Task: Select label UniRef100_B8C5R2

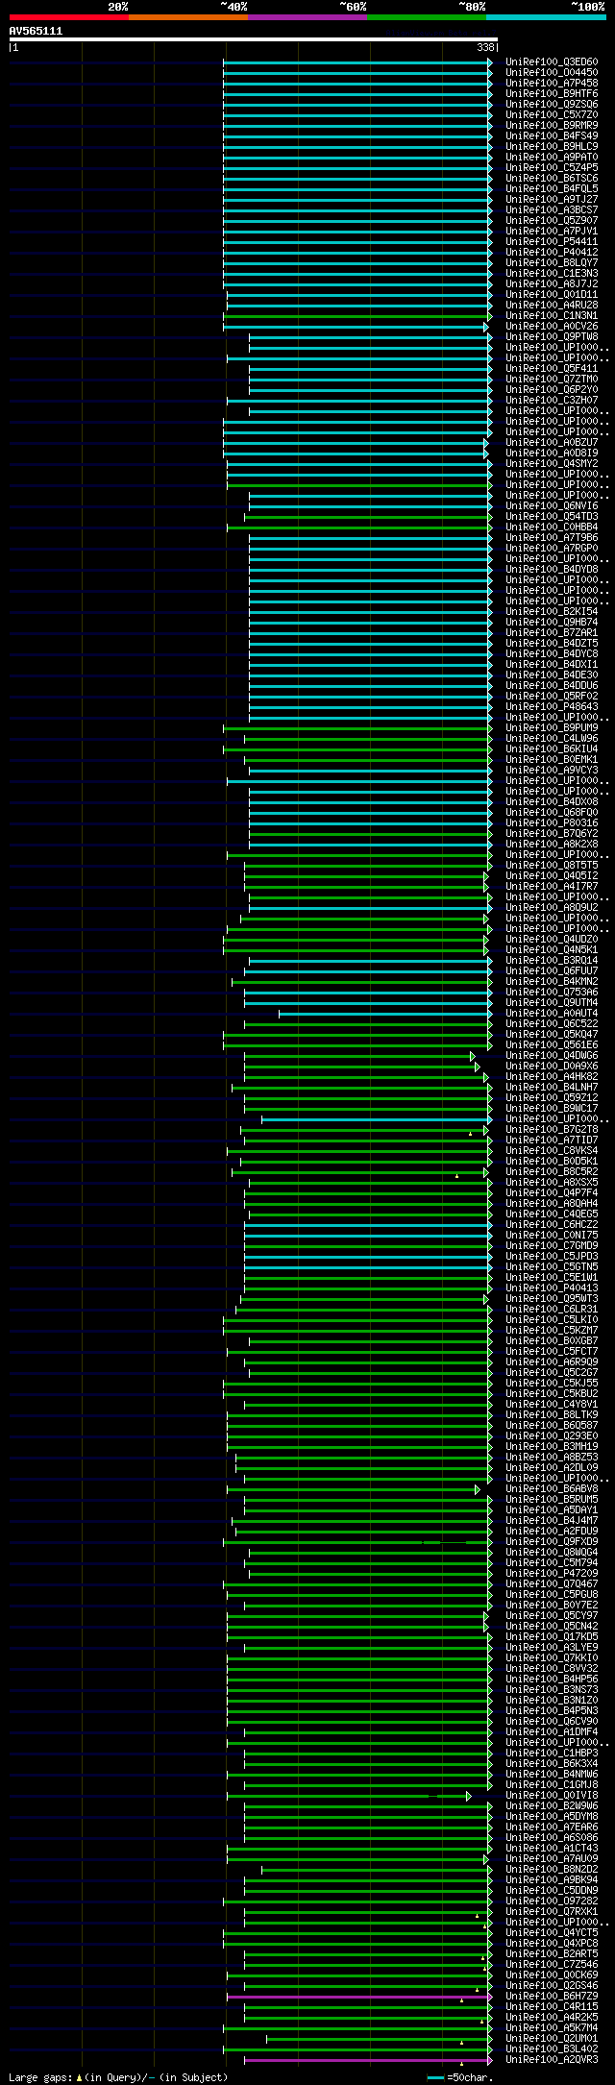Action: [x=552, y=1172]
